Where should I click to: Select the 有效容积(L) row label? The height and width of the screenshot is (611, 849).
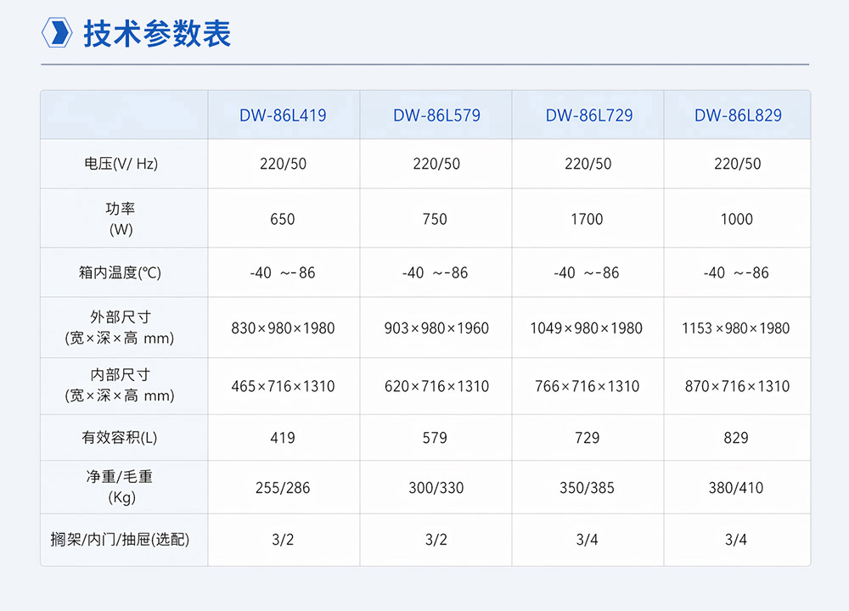(120, 437)
